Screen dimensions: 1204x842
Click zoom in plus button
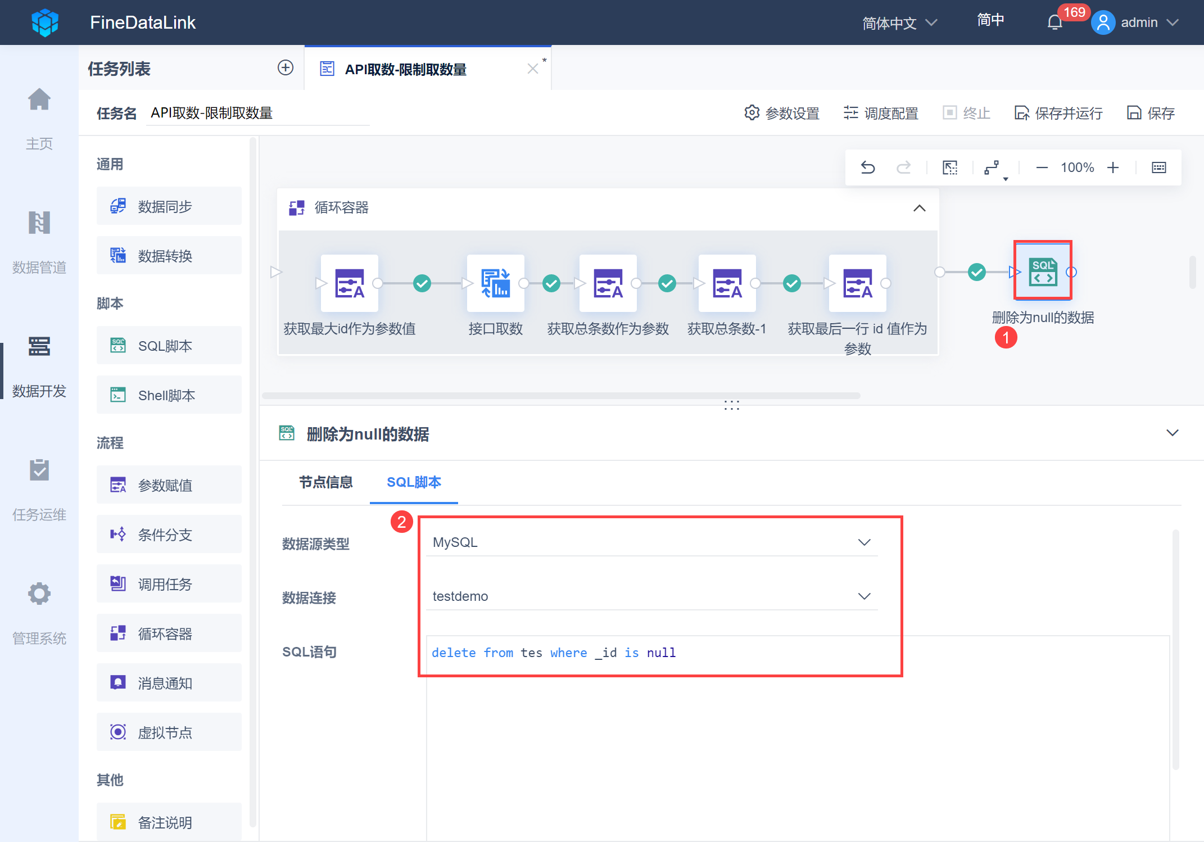tap(1113, 168)
